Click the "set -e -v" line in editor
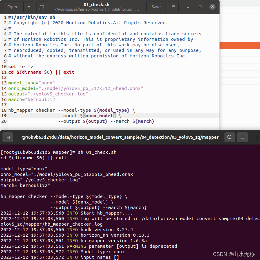The width and height of the screenshot is (260, 260). [21, 67]
